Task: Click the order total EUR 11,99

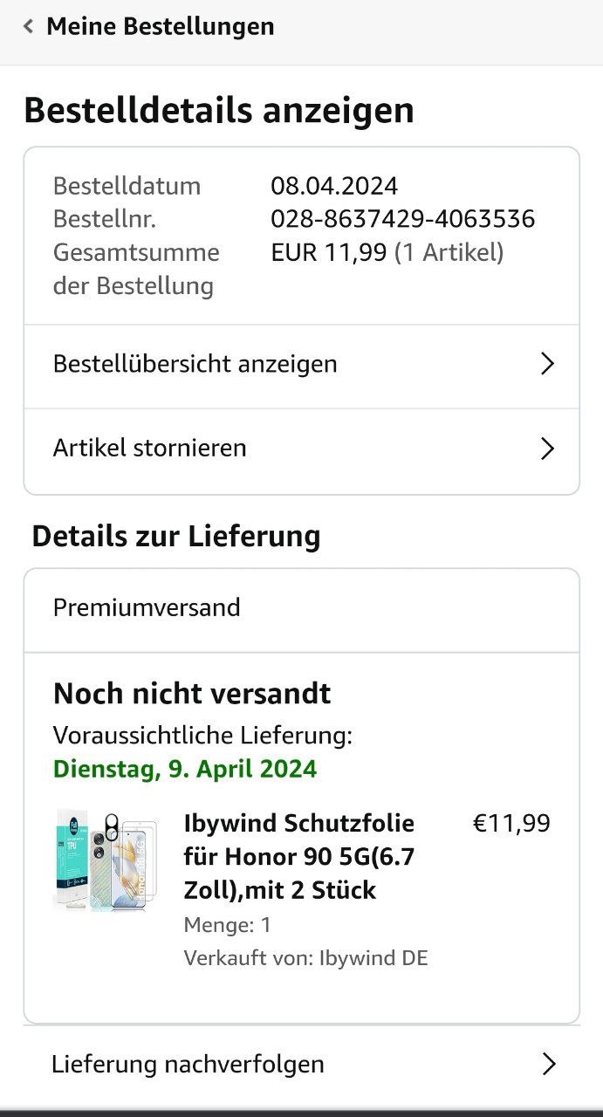Action: tap(329, 253)
